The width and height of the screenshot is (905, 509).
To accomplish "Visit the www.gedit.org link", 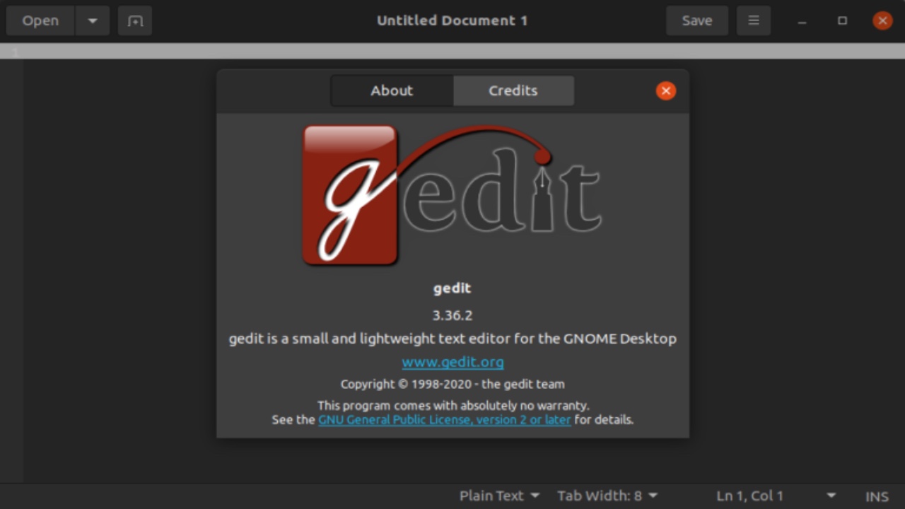I will point(452,362).
